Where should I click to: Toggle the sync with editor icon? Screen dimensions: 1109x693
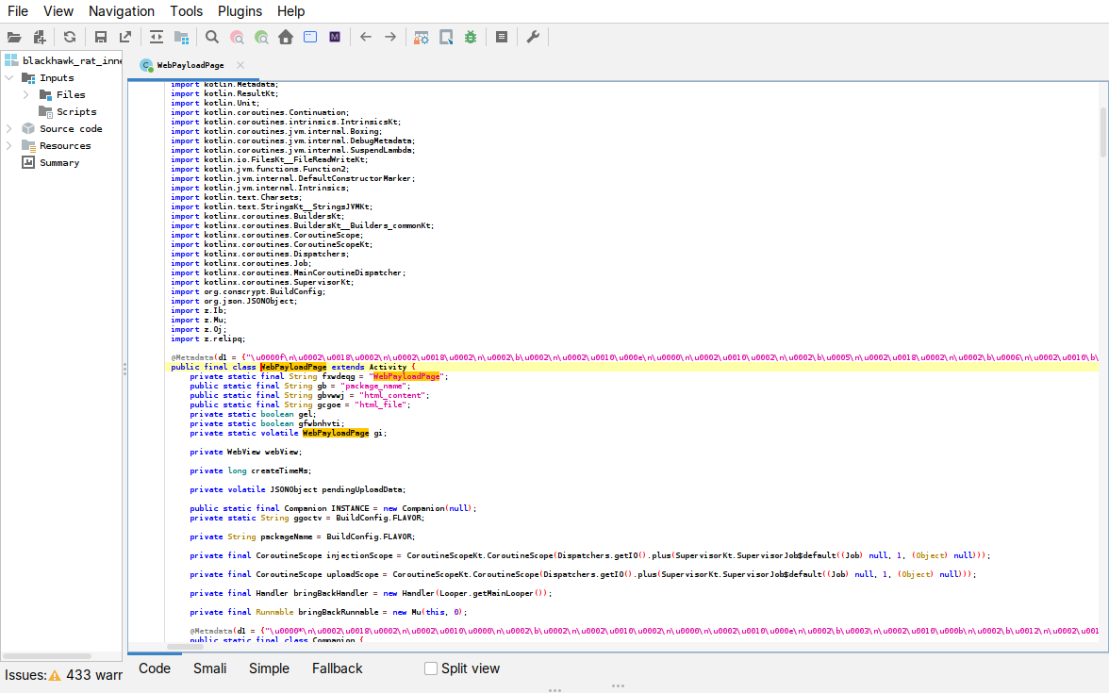(157, 38)
